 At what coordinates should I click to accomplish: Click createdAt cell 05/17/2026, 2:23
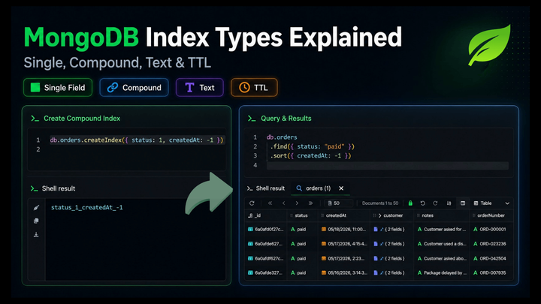click(343, 258)
